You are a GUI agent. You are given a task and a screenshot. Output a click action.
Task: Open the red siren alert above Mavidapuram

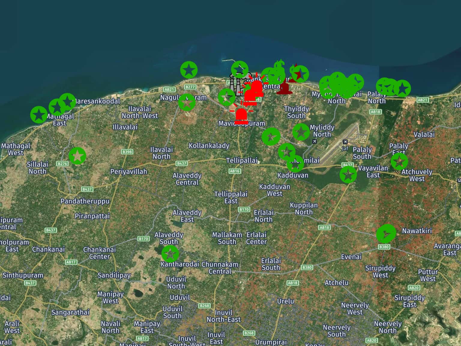(241, 116)
